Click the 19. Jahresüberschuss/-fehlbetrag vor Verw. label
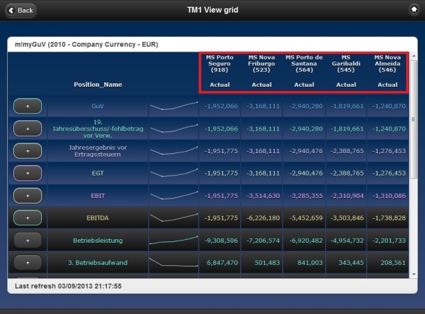425x314 pixels. [98, 129]
